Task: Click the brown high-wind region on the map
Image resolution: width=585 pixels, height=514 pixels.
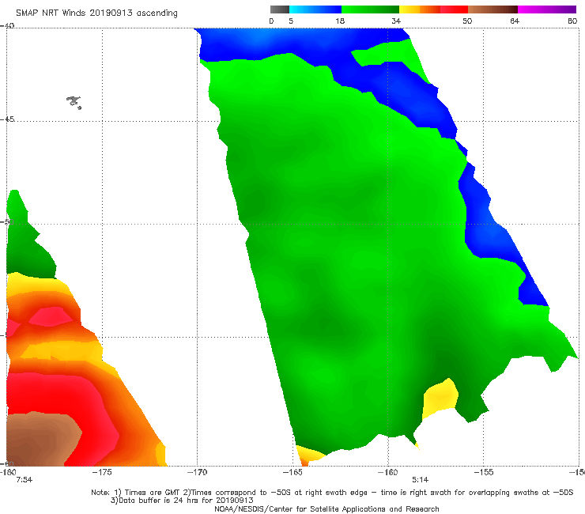Action: click(x=41, y=439)
